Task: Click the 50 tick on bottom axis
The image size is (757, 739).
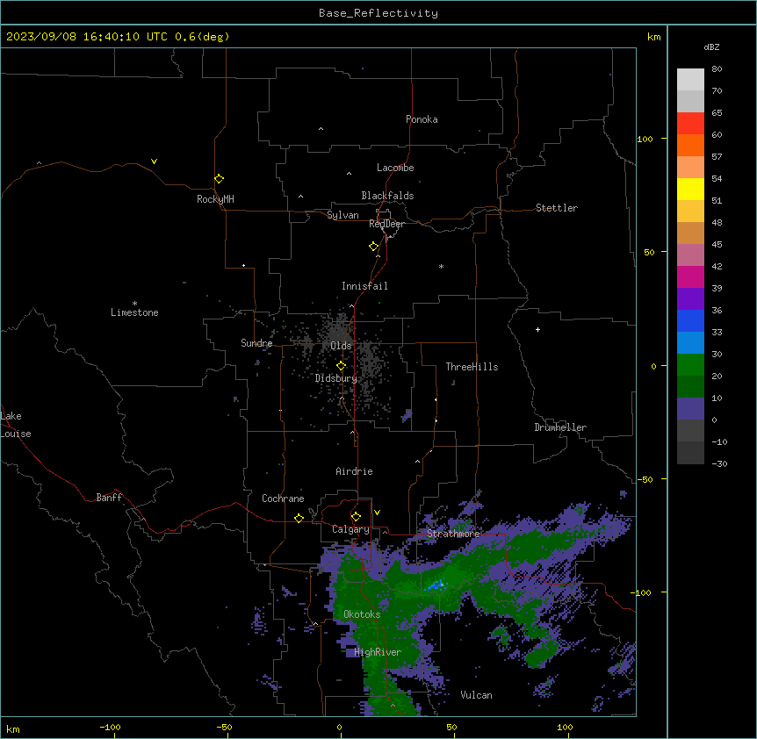Action: point(451,727)
